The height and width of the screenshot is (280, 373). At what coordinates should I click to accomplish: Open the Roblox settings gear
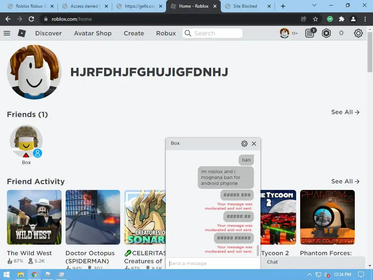click(358, 33)
